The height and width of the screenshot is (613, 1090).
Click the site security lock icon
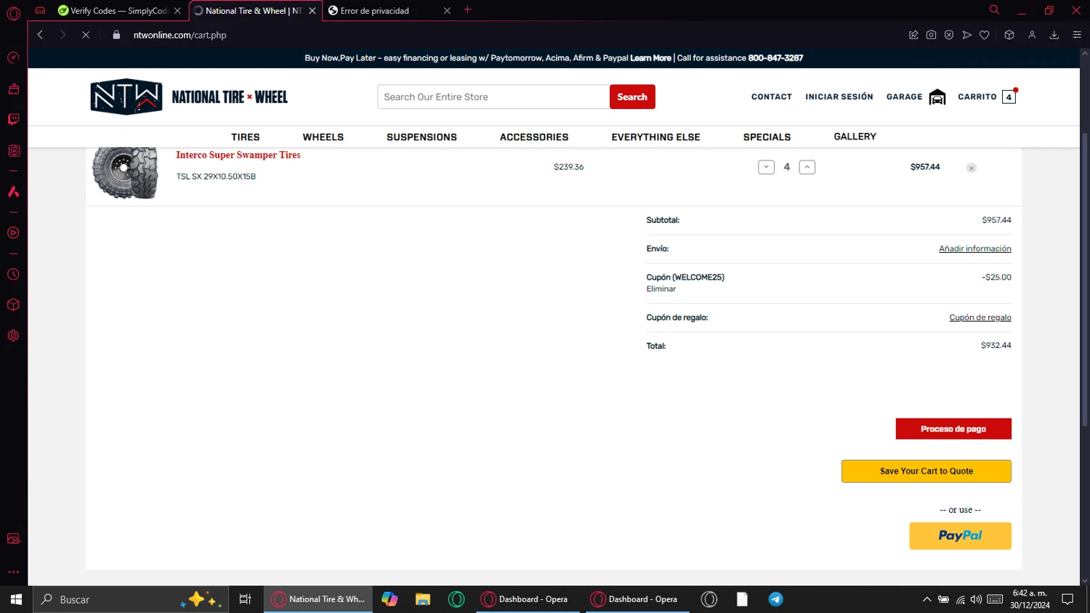click(x=116, y=35)
